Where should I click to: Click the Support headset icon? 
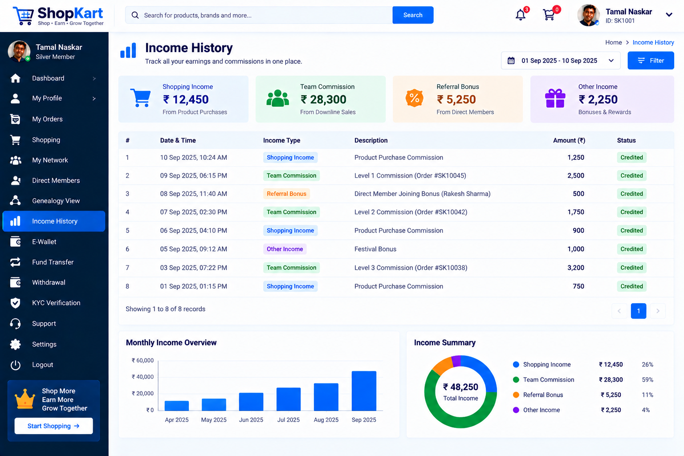16,324
